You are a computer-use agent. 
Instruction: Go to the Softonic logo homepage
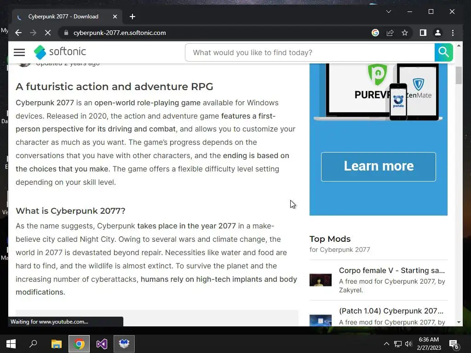pos(60,52)
